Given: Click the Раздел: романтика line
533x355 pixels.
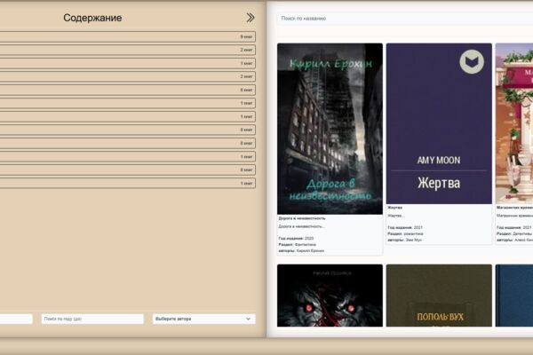Looking at the screenshot, I should [405, 233].
